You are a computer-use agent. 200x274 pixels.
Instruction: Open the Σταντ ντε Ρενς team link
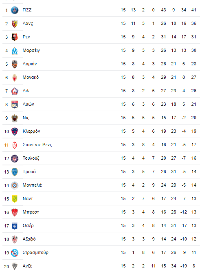pos(37,145)
